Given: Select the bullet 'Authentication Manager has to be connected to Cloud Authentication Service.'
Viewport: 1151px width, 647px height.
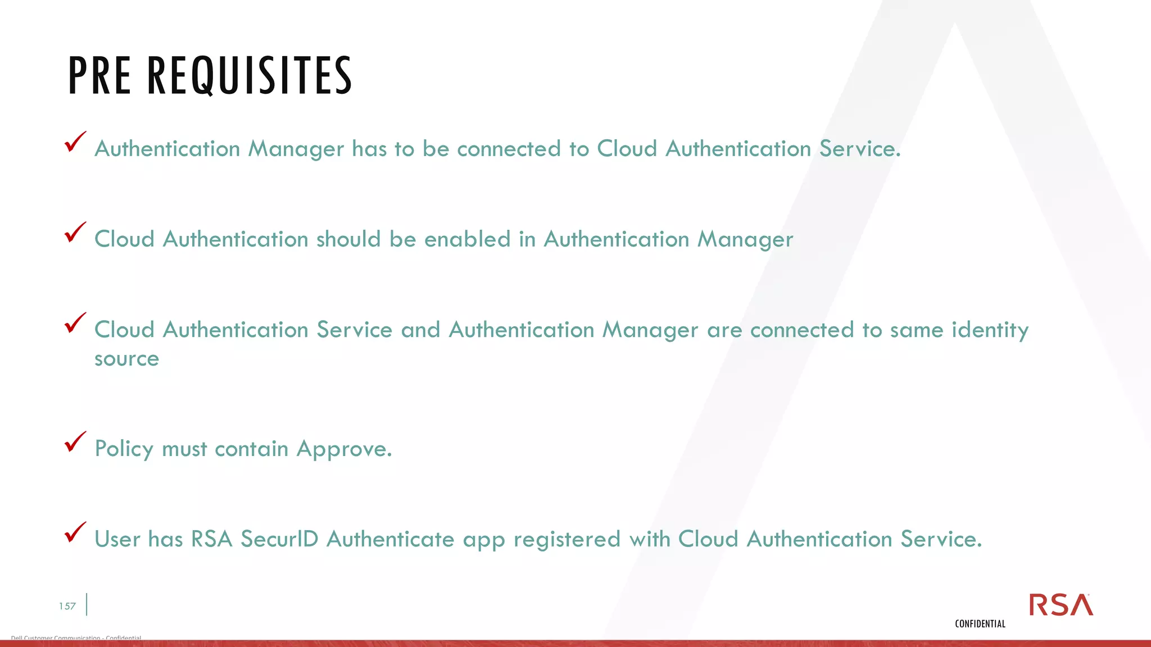Looking at the screenshot, I should pyautogui.click(x=497, y=149).
